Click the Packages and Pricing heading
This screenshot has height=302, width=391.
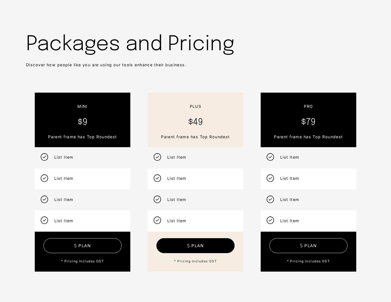[130, 43]
